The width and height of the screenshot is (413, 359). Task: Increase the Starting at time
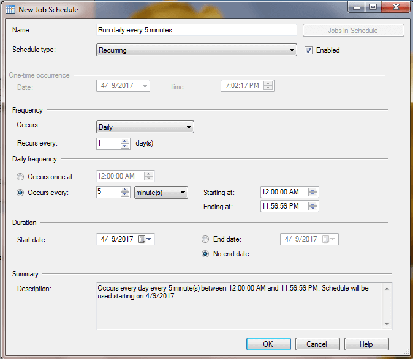tap(313, 190)
